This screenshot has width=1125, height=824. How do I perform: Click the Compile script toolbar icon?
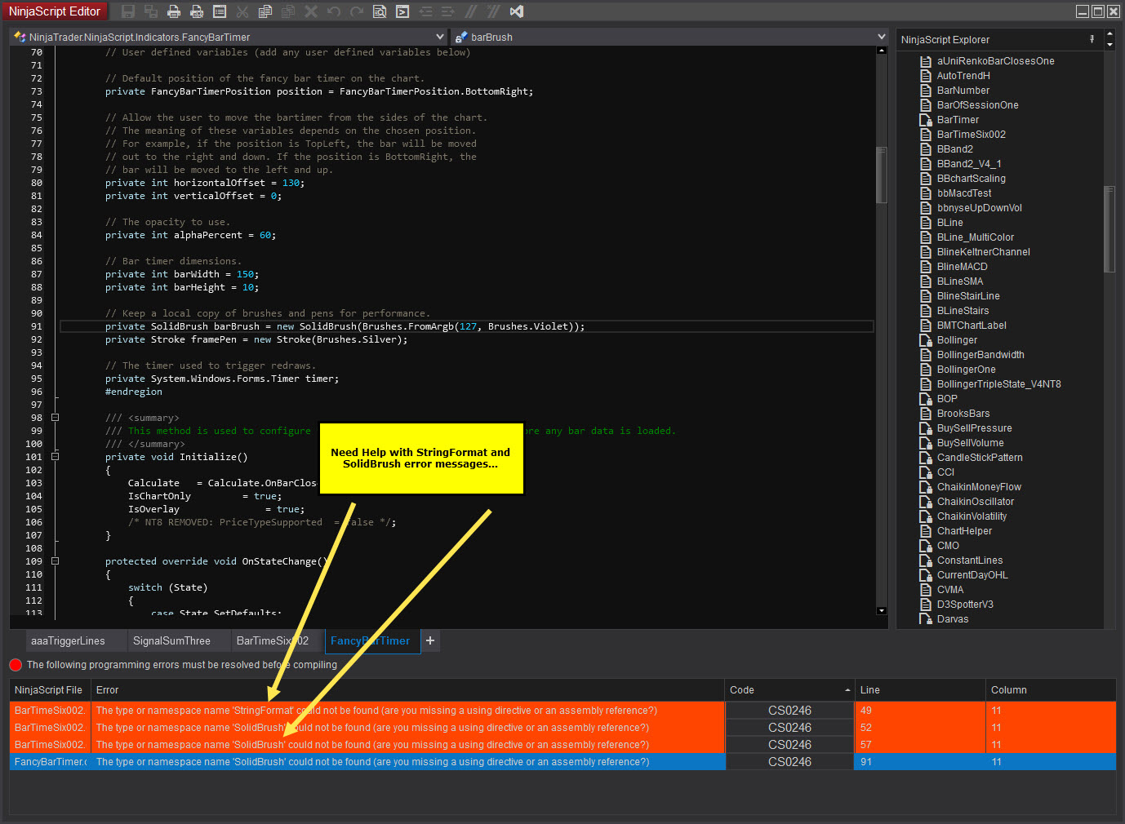pos(402,11)
